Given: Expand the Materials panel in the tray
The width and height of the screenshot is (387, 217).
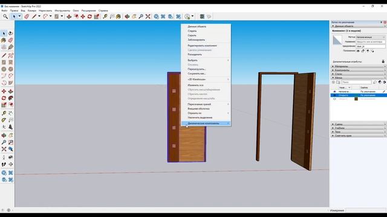Looking at the screenshot, I should click(x=359, y=66).
